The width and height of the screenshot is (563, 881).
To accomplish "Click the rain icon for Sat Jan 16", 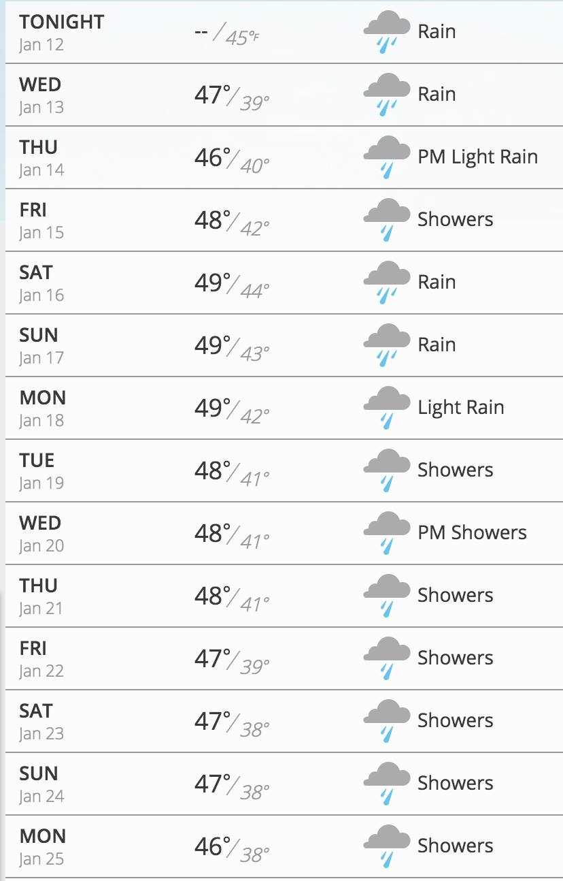I will tap(387, 283).
